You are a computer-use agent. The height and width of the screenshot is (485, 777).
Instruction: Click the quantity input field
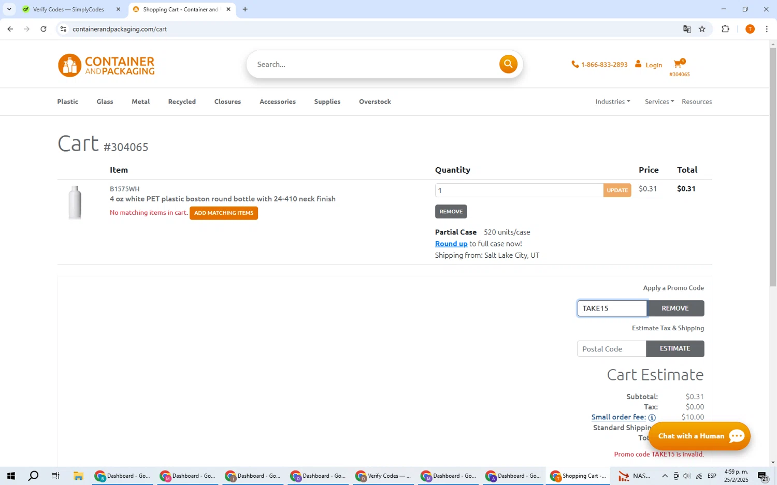point(519,190)
